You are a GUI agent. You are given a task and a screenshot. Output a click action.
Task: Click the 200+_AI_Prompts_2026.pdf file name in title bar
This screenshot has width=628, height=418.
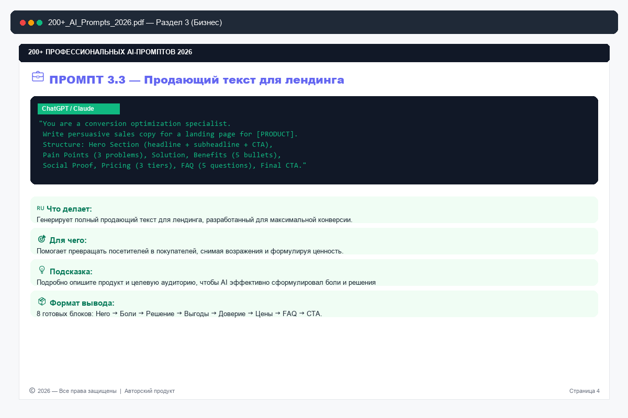pos(96,22)
